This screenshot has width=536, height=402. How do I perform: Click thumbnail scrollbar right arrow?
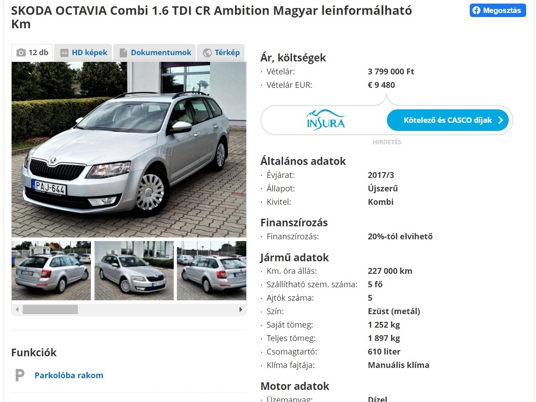tap(240, 309)
